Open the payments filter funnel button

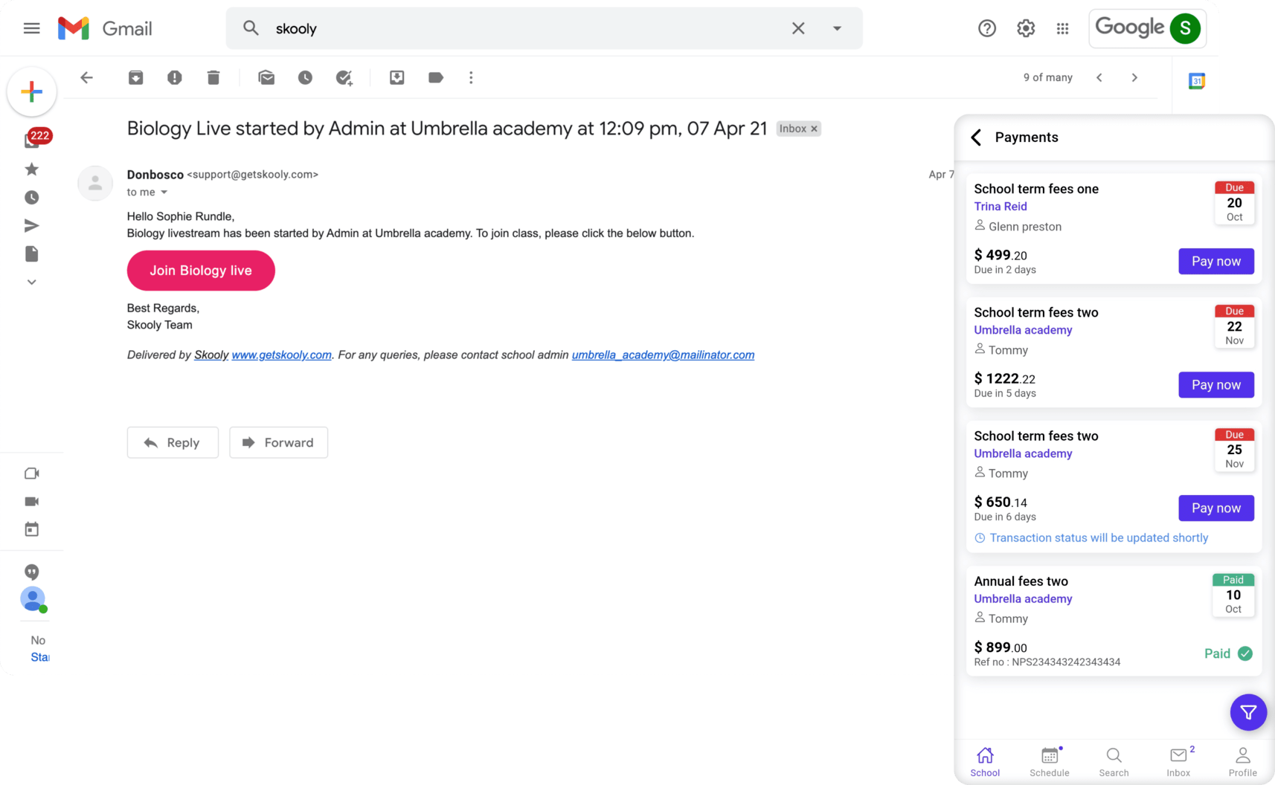point(1248,712)
